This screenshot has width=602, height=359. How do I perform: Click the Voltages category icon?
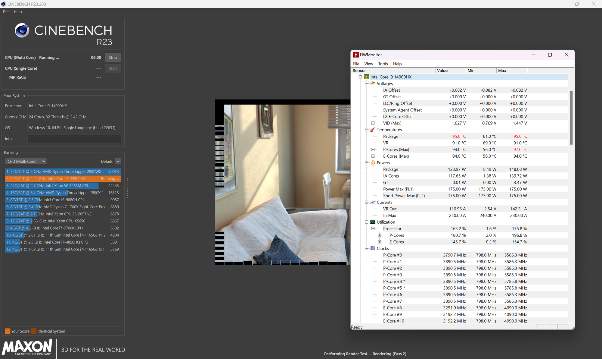pos(373,83)
